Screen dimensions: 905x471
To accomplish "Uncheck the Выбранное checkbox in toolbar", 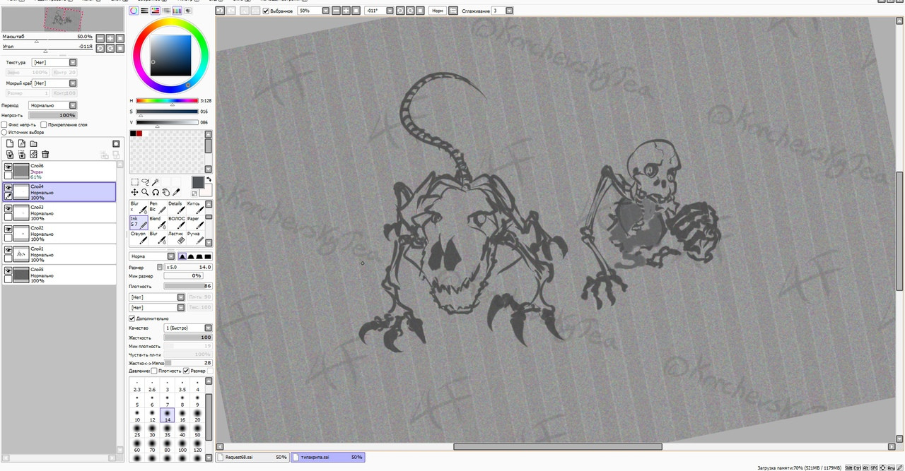I will (266, 11).
